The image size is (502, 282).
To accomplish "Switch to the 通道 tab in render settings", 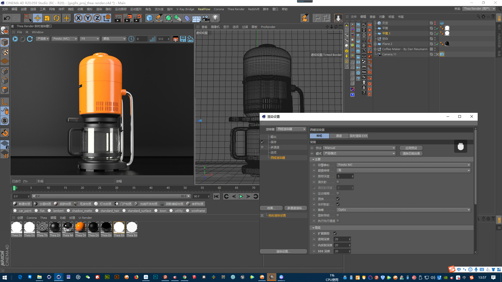I will pyautogui.click(x=339, y=136).
